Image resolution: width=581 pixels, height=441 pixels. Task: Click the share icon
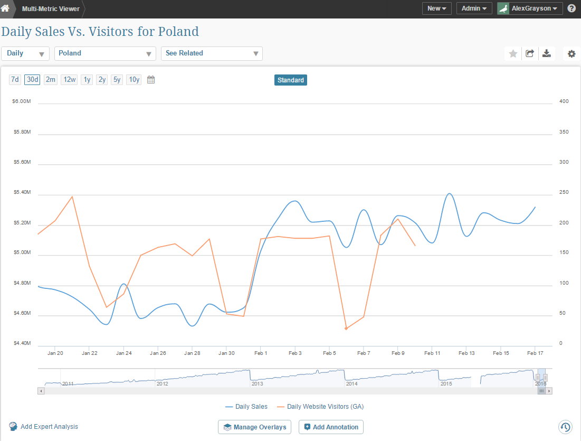point(530,53)
